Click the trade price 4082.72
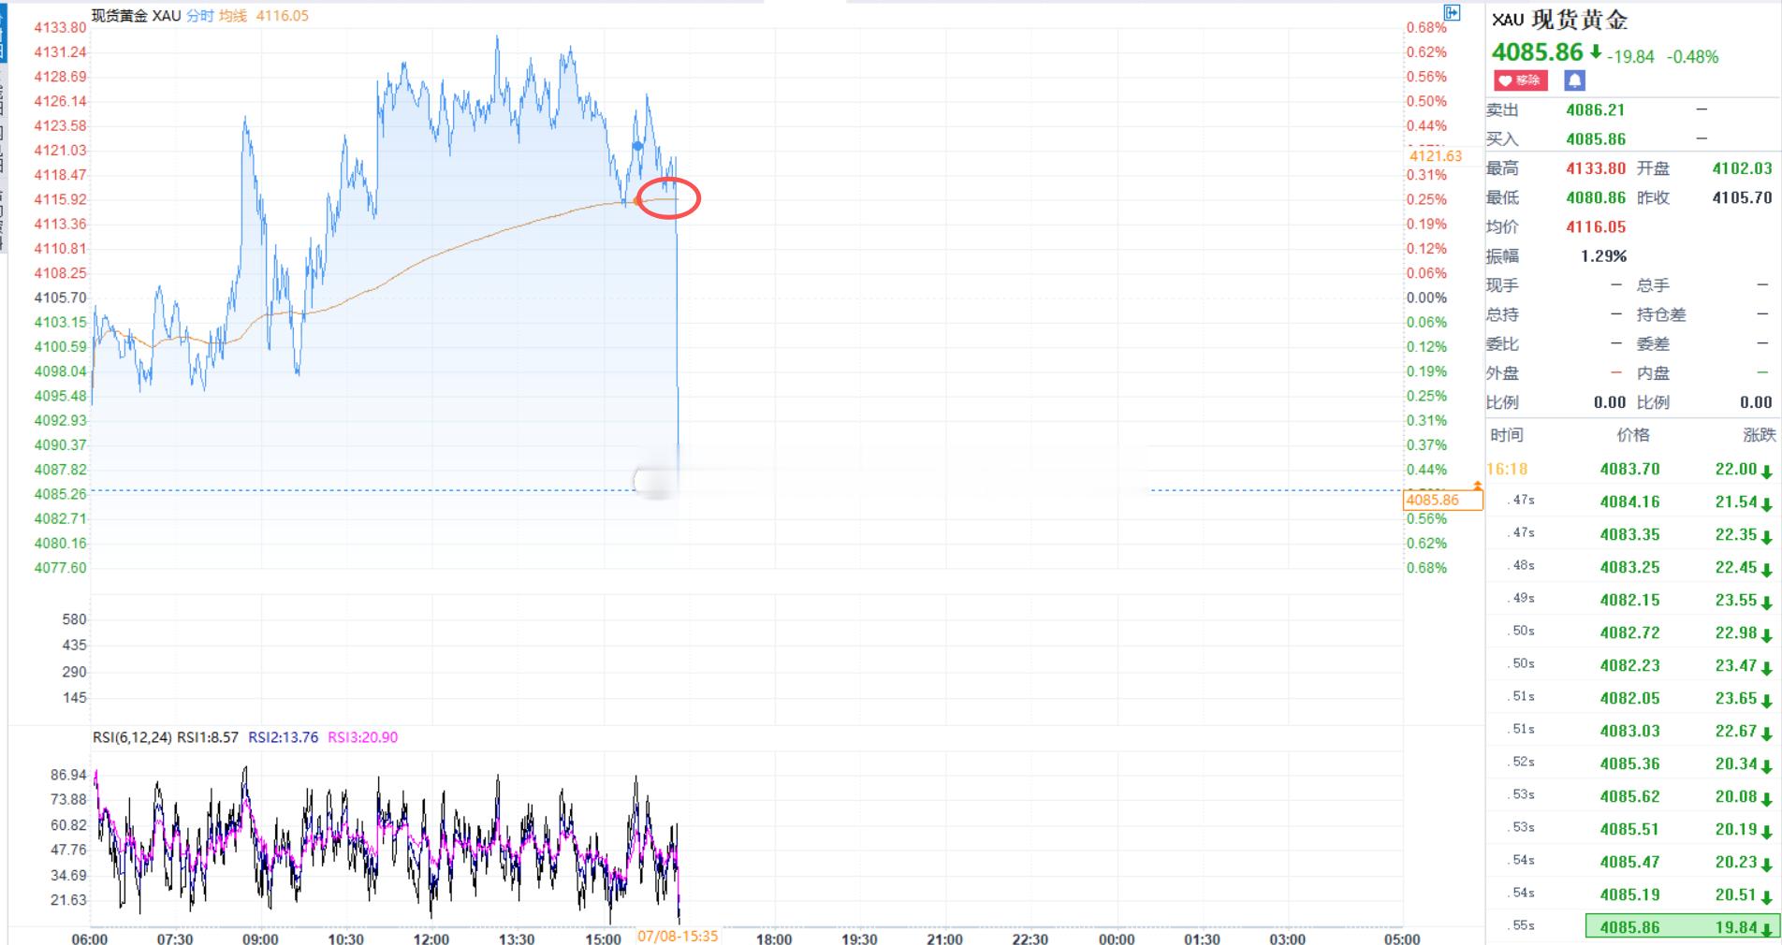This screenshot has width=1782, height=945. tap(1629, 633)
